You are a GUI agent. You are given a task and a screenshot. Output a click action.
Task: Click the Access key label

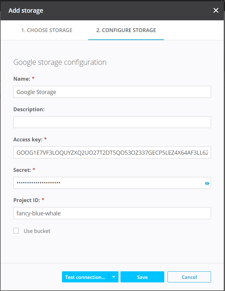[28, 139]
